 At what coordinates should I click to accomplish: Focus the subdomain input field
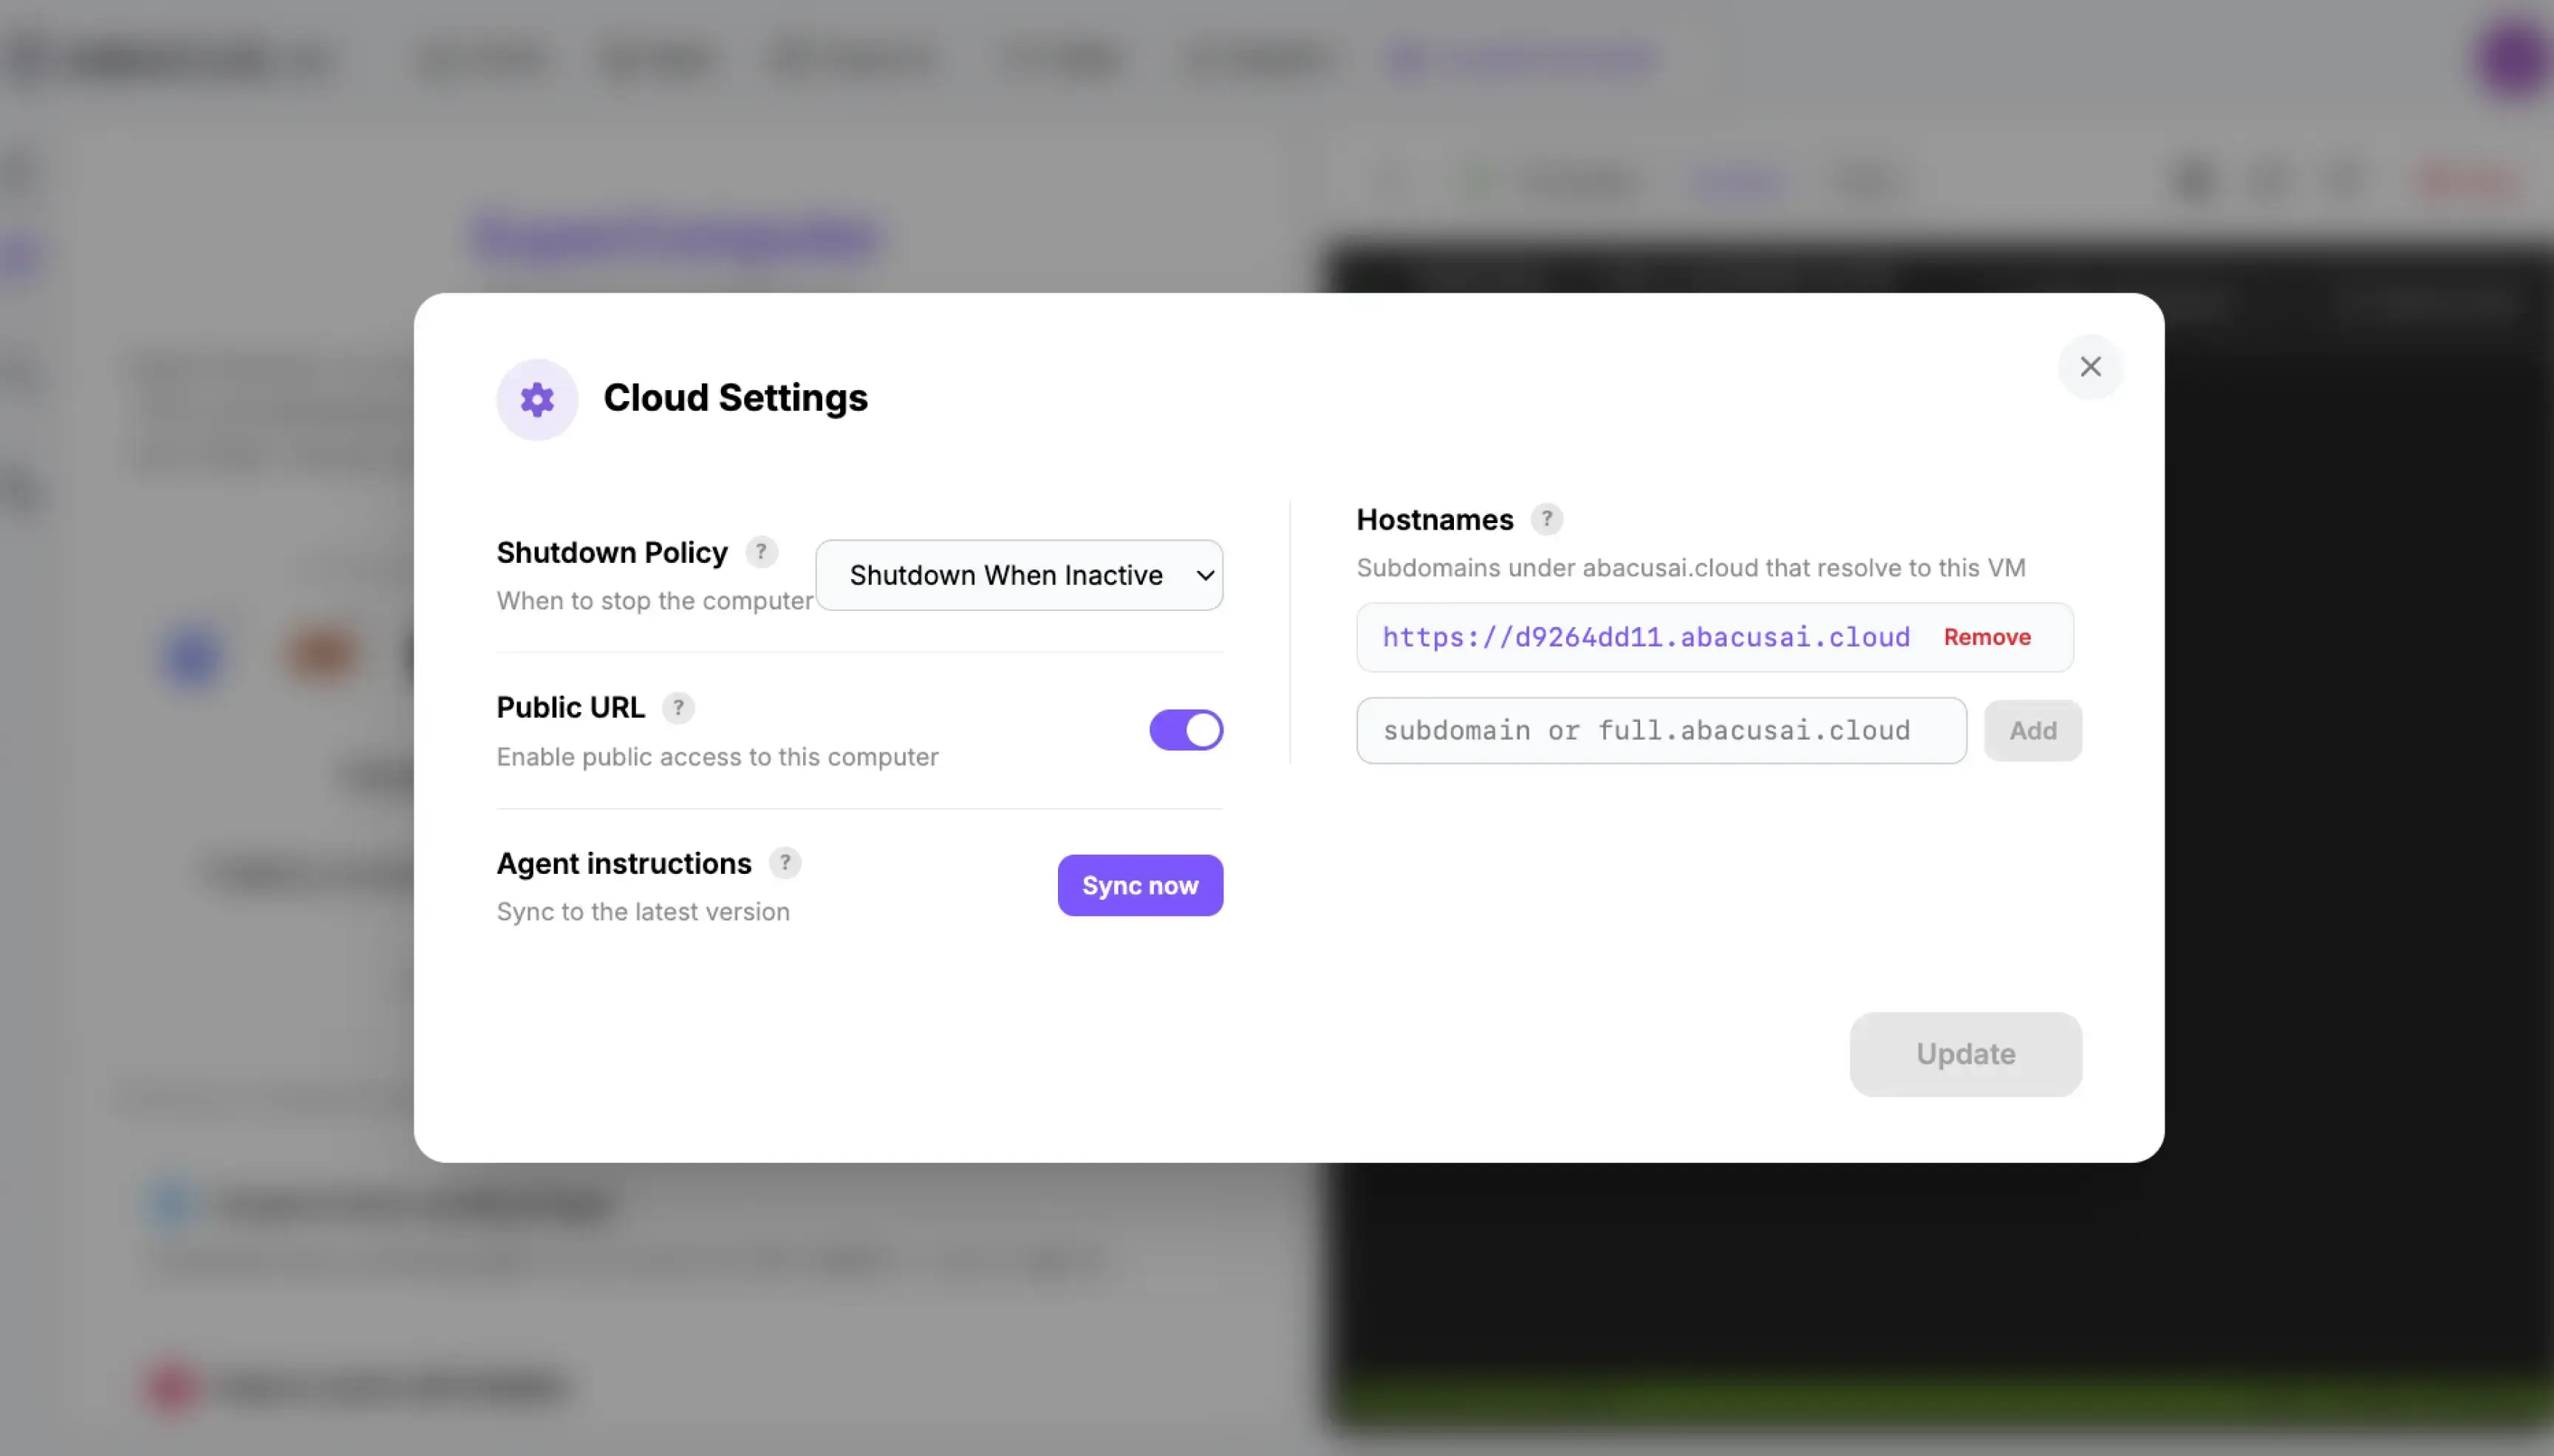[1661, 731]
